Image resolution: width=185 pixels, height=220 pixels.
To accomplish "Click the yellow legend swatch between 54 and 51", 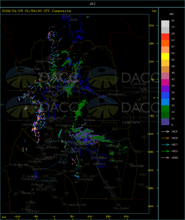I will coord(165,56).
